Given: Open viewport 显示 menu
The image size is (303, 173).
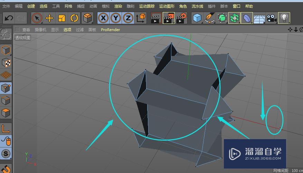Looking at the screenshot, I should point(55,30).
